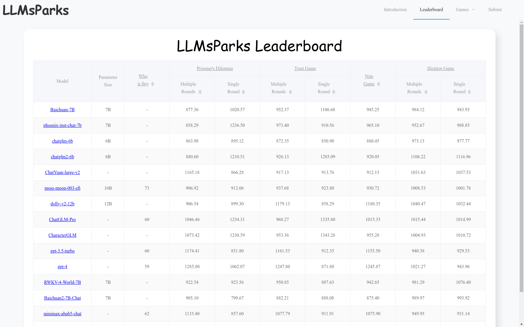Select the 1076.40 cell in RWKV-4-World-7B row

pyautogui.click(x=463, y=282)
